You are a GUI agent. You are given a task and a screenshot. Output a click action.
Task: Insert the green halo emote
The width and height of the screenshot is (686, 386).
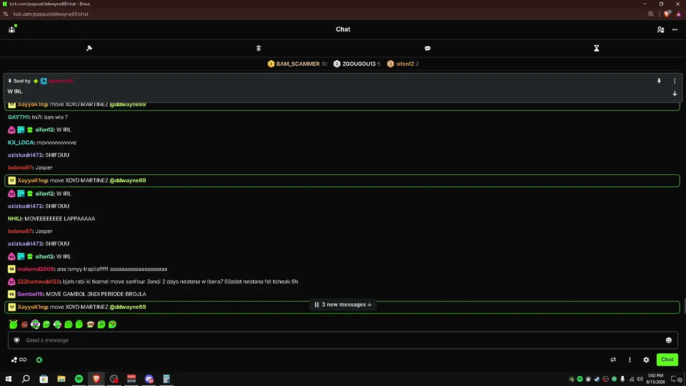13,324
